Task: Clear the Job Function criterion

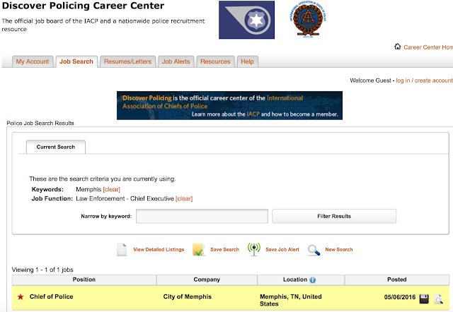Action: (x=184, y=198)
